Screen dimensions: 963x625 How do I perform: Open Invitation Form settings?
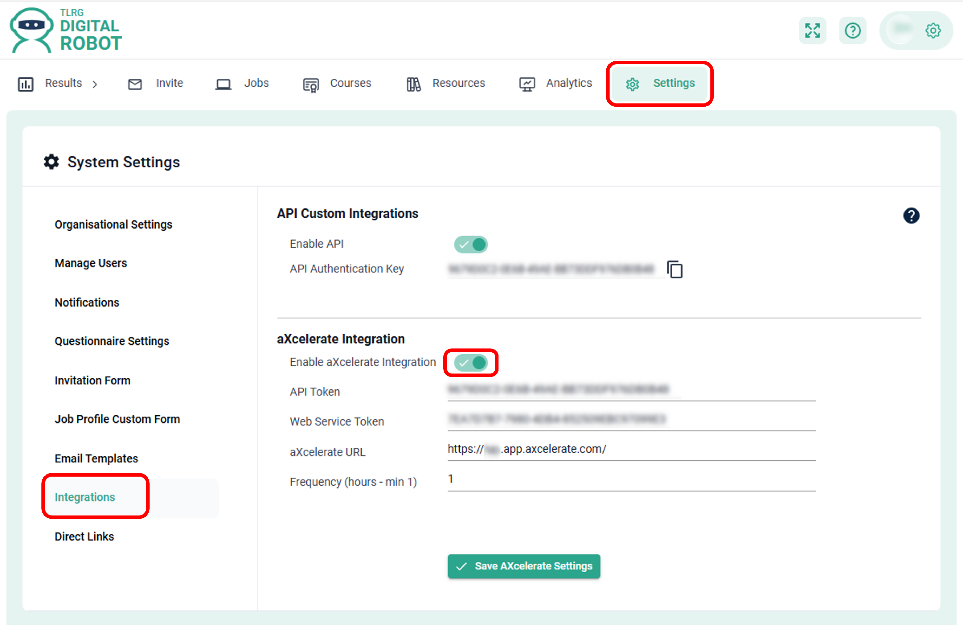click(x=93, y=381)
